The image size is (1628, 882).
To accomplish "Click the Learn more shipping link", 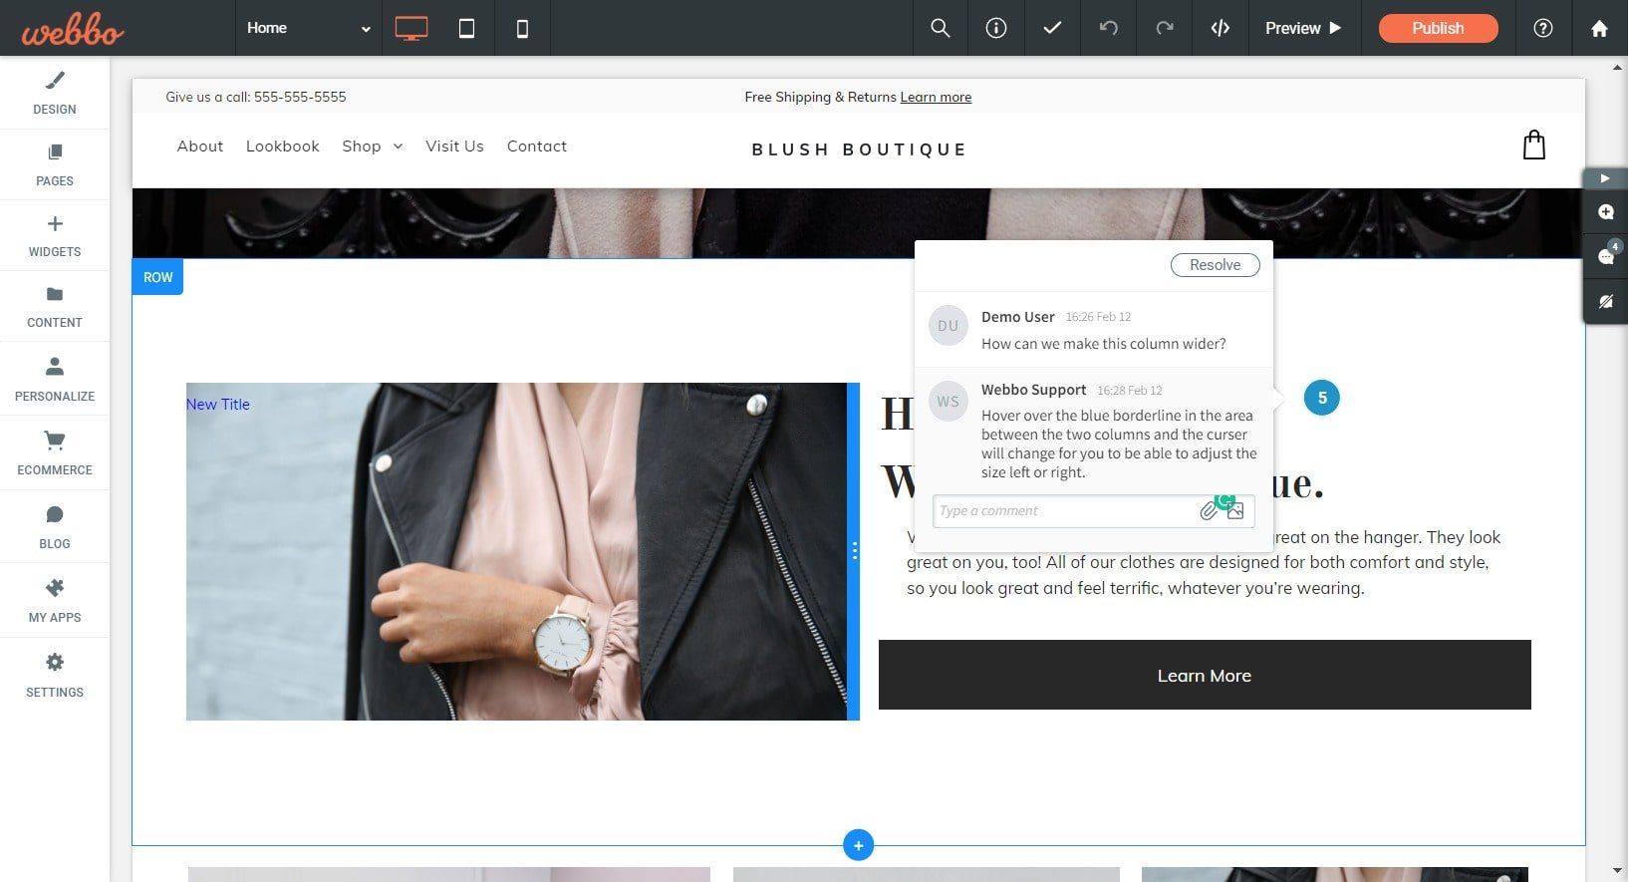I will pos(936,97).
